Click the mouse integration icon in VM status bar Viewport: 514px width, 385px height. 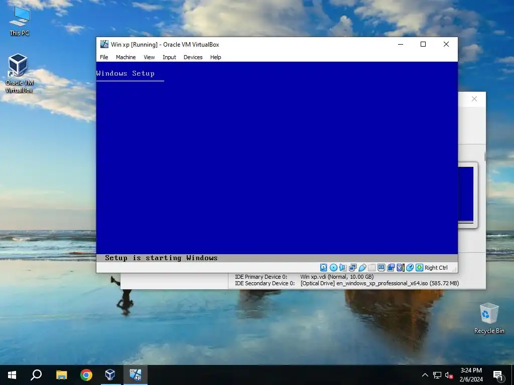click(x=410, y=268)
